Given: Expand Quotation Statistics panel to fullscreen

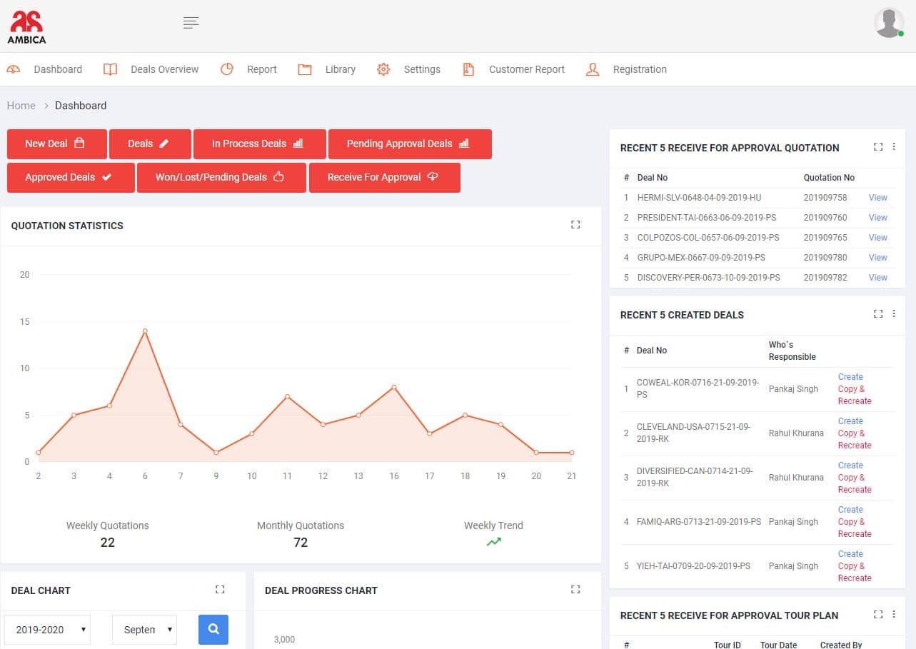Looking at the screenshot, I should click(575, 225).
